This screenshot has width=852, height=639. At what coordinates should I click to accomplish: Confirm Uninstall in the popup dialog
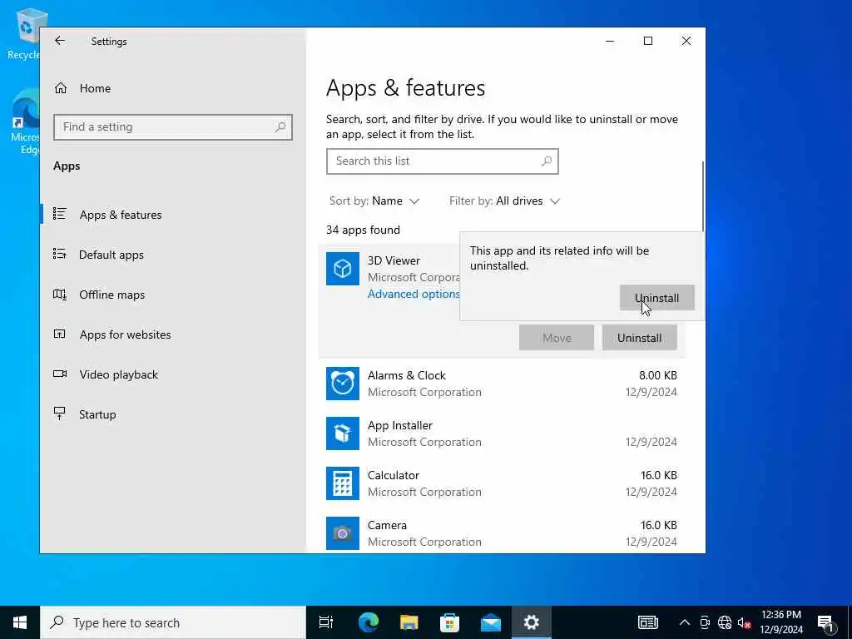click(x=657, y=298)
